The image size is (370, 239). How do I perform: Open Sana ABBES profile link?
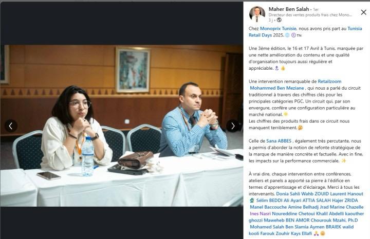[279, 141]
